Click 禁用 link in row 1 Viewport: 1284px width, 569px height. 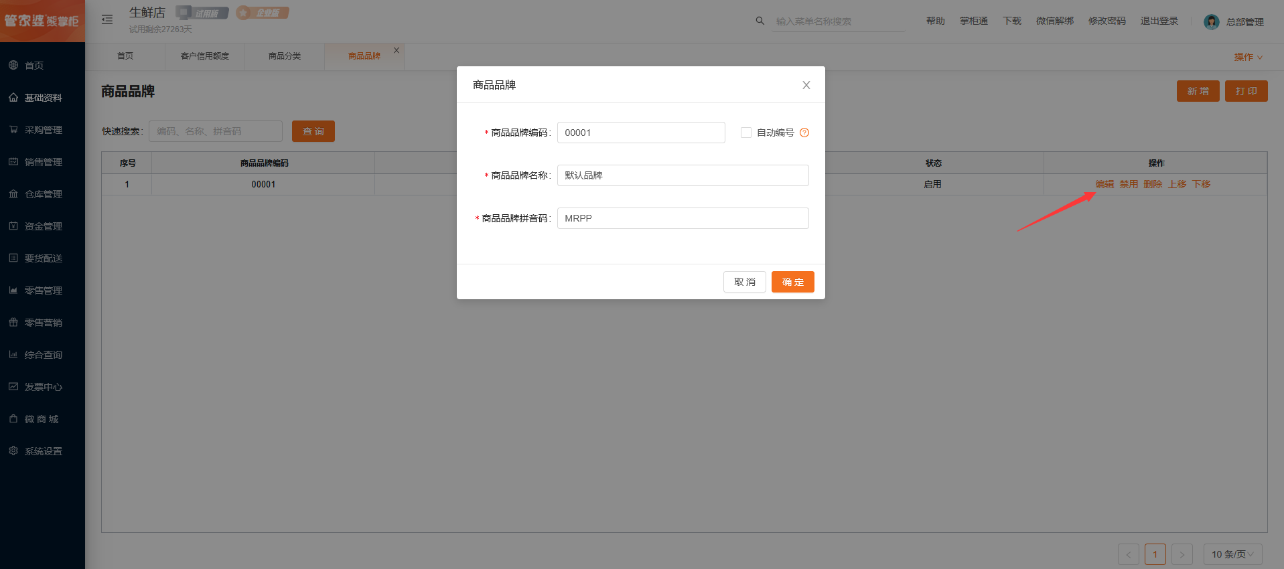click(x=1129, y=184)
